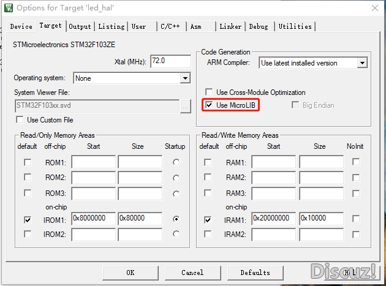
Task: Click the Xtal (MHz) field showing 72.0
Action: tap(170, 61)
